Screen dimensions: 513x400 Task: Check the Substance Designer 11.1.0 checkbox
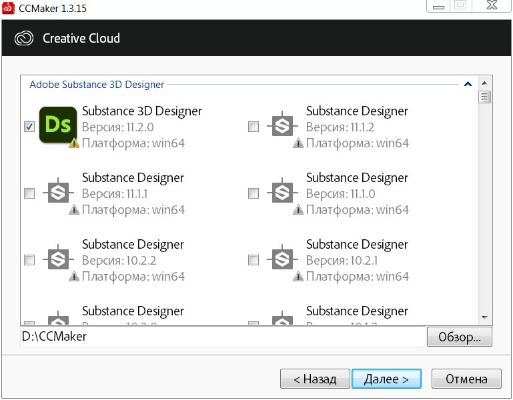point(253,193)
